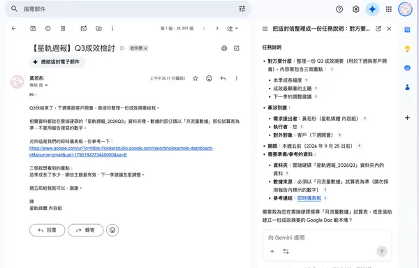Click sender avatar of 黃若彤
Screen dimensions: 419x268
click(17, 82)
